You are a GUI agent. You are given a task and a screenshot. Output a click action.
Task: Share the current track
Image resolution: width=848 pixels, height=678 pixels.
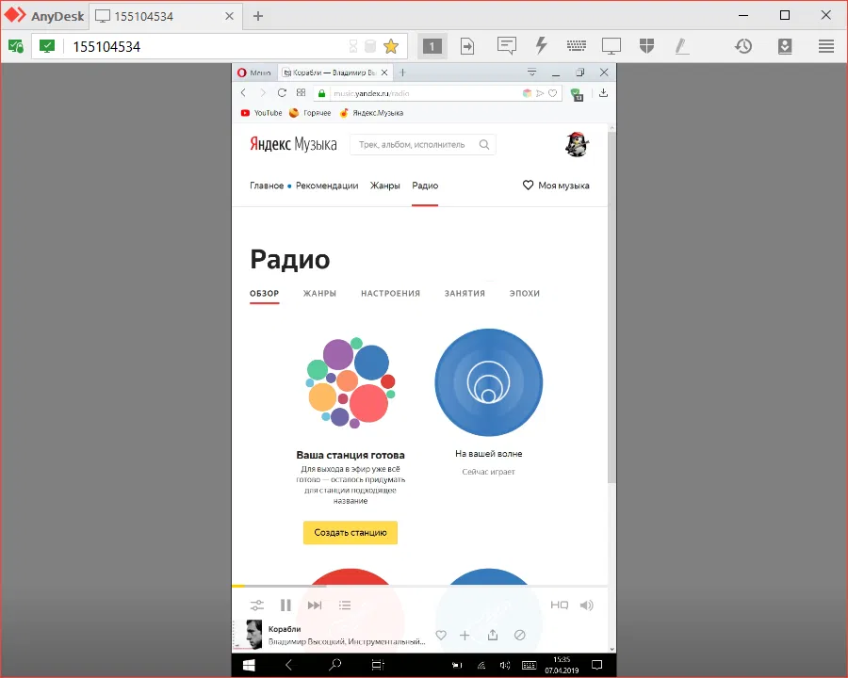pos(492,635)
